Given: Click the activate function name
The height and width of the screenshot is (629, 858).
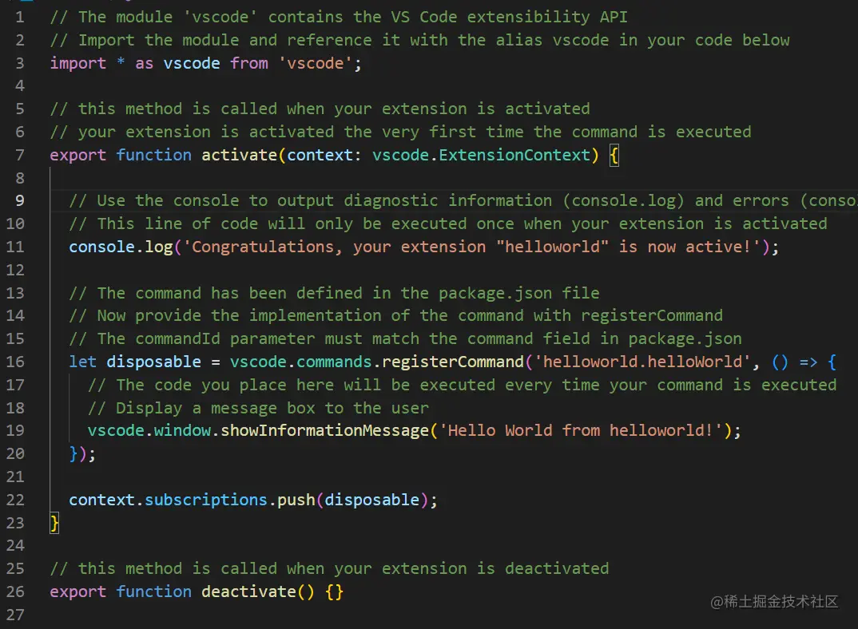Looking at the screenshot, I should coord(239,155).
